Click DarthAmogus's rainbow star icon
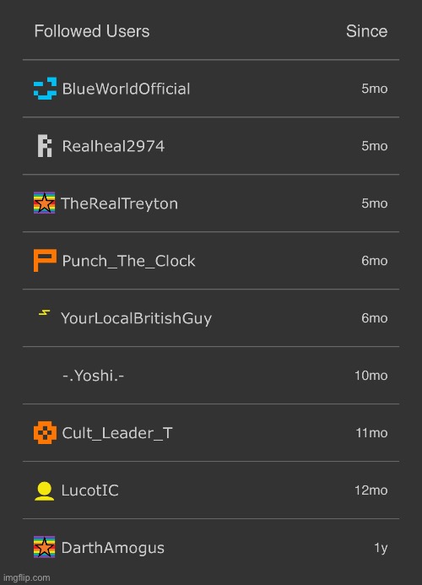 tap(45, 547)
